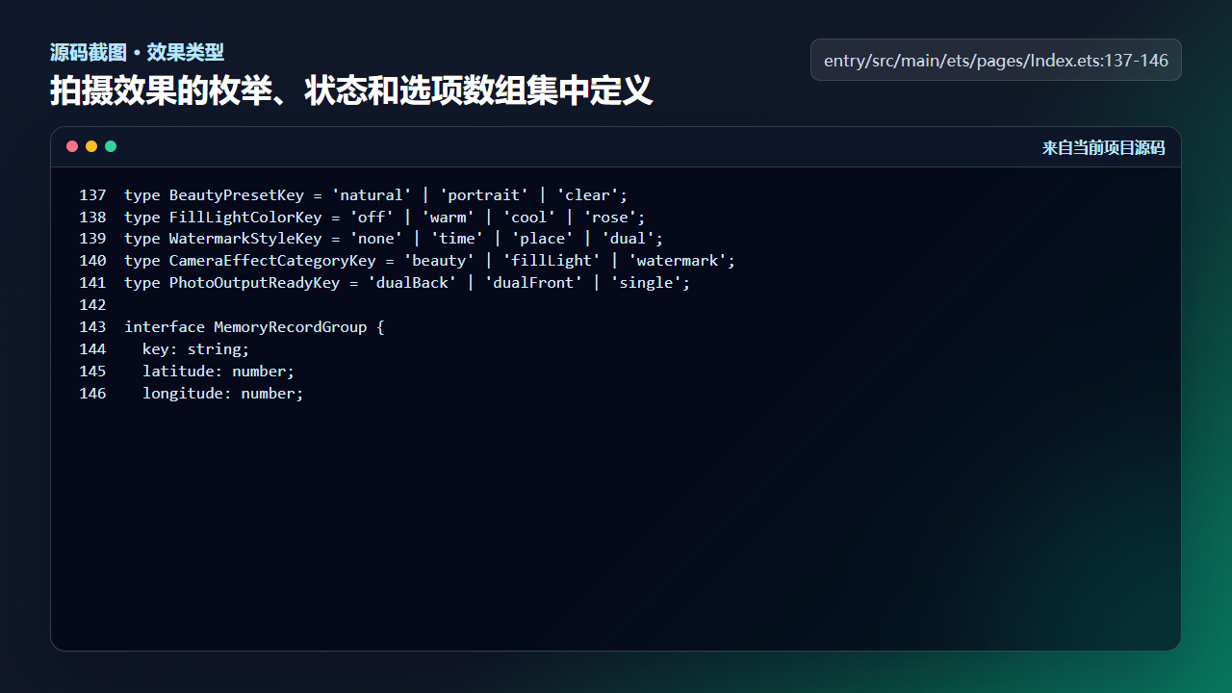Click the 'time' string literal
Viewport: 1232px width, 693px height.
(x=457, y=239)
